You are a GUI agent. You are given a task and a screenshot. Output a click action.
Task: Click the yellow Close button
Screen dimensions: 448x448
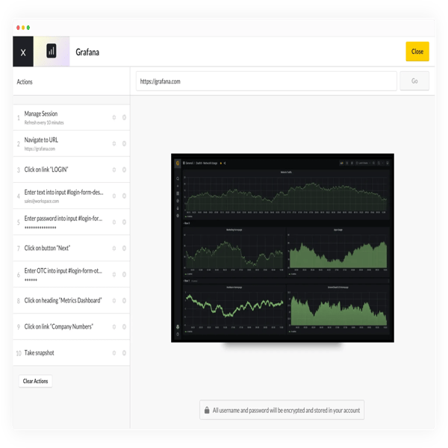point(417,52)
